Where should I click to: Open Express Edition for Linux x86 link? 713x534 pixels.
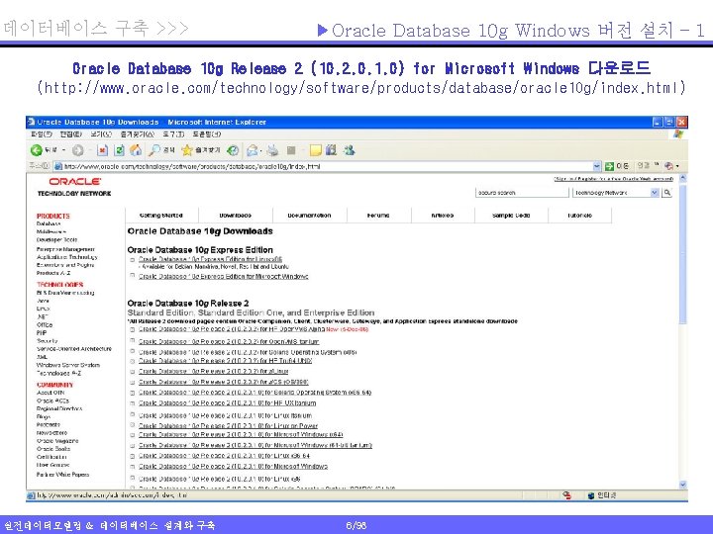pos(211,259)
